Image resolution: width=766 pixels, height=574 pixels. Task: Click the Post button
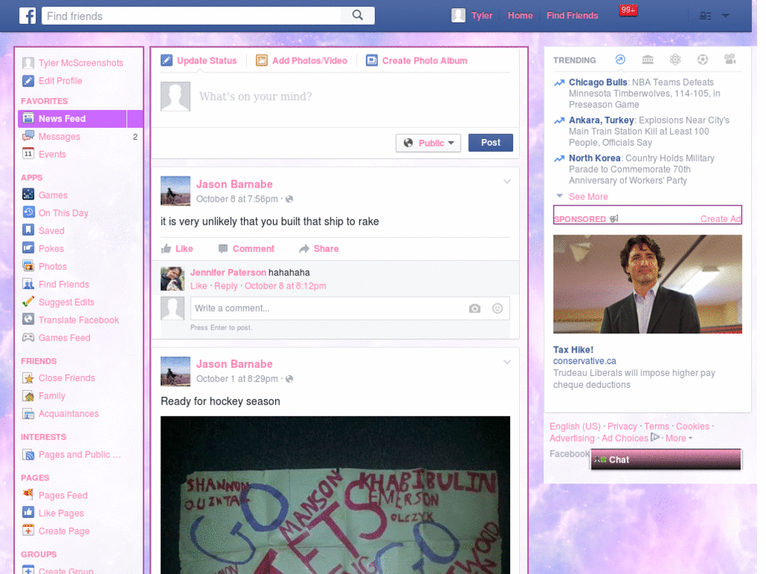point(491,143)
